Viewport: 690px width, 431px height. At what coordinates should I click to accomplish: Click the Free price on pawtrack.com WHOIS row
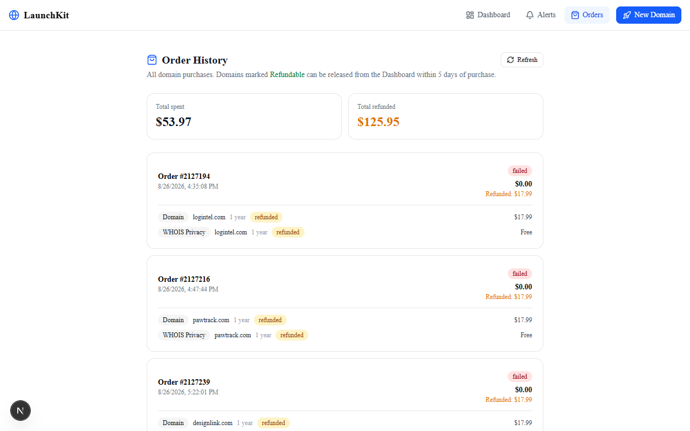pyautogui.click(x=526, y=335)
